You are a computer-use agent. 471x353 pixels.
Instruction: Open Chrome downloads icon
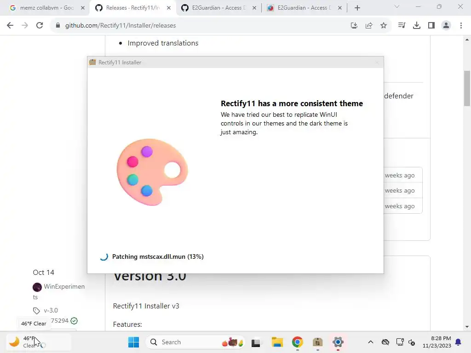pyautogui.click(x=417, y=26)
